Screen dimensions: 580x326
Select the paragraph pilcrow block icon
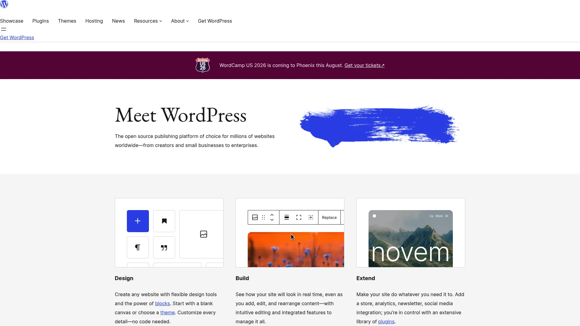click(x=138, y=248)
